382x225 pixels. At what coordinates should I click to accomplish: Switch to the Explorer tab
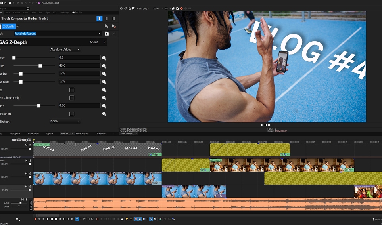[50, 133]
